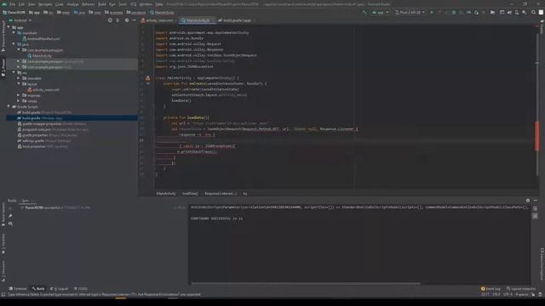Click the collapse all icon in Project panel

pos(118,20)
